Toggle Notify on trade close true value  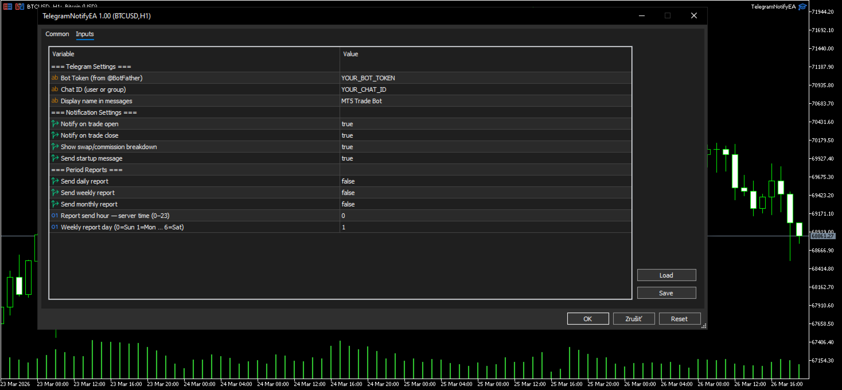(486, 135)
